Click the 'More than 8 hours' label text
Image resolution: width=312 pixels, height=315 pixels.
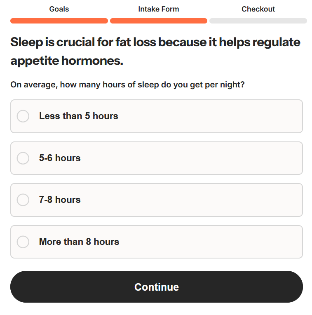pos(79,242)
